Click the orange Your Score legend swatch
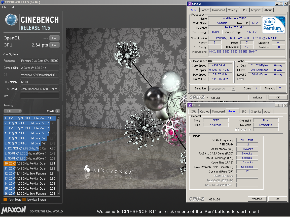Image resolution: width=290 pixels, height=217 pixels. (5, 200)
